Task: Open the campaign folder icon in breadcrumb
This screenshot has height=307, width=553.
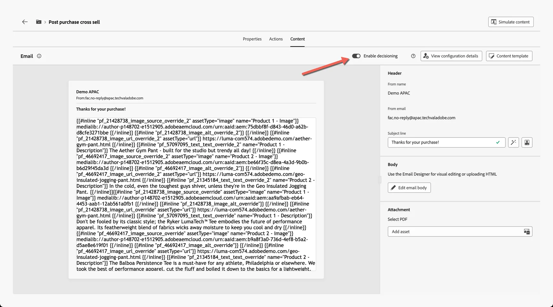Action: pos(39,22)
